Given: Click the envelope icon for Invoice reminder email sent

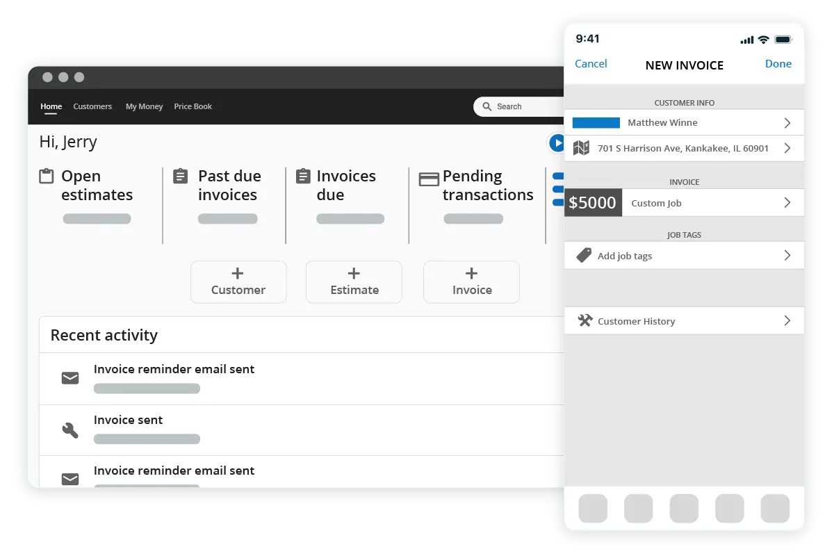Looking at the screenshot, I should [x=69, y=378].
